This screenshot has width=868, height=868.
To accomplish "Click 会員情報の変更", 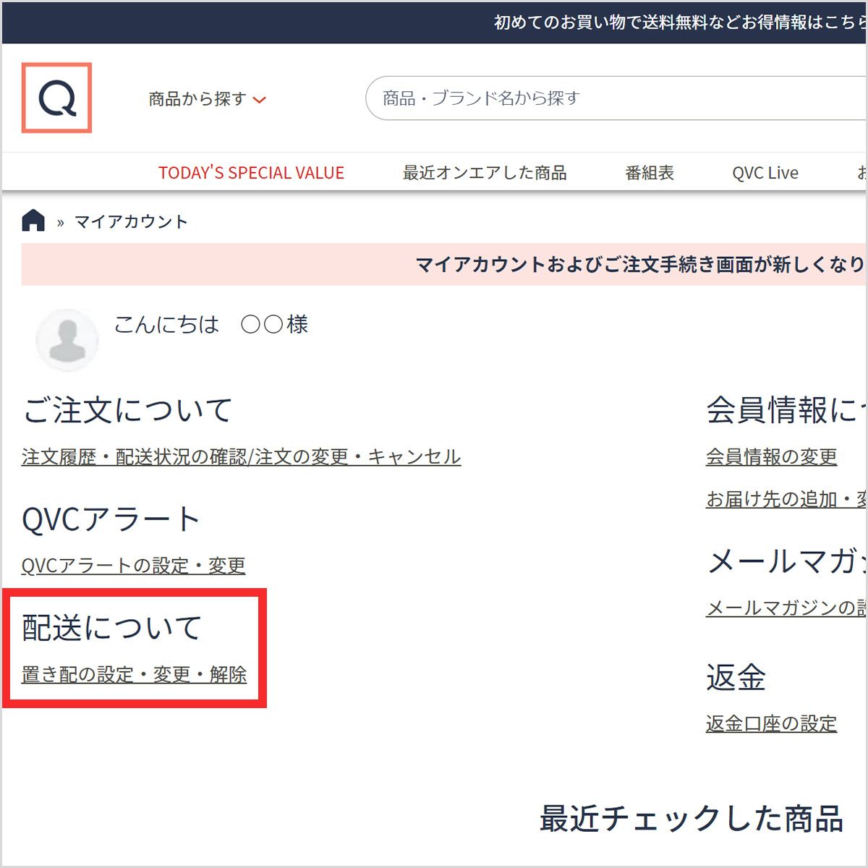I will click(771, 457).
